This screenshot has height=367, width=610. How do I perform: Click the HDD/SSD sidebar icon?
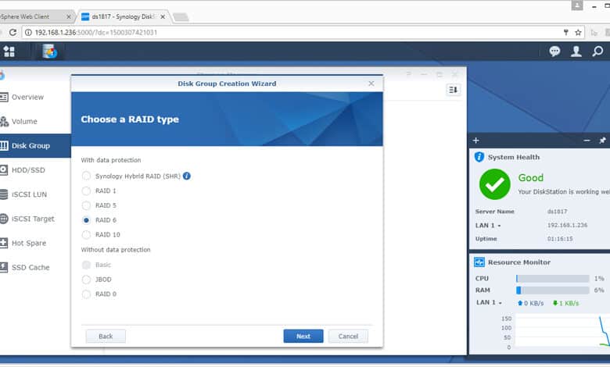click(x=4, y=170)
